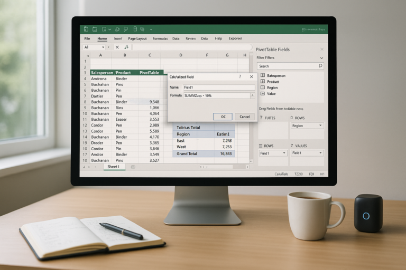Toggle the Value field checkbox
The height and width of the screenshot is (270, 406).
[263, 93]
